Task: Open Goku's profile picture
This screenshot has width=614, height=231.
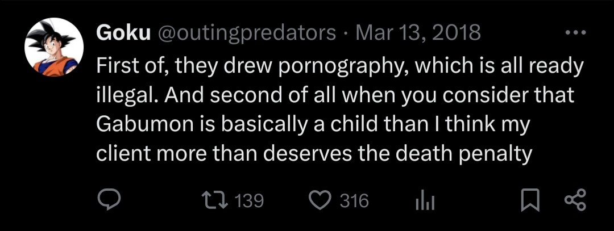Action: pos(54,47)
